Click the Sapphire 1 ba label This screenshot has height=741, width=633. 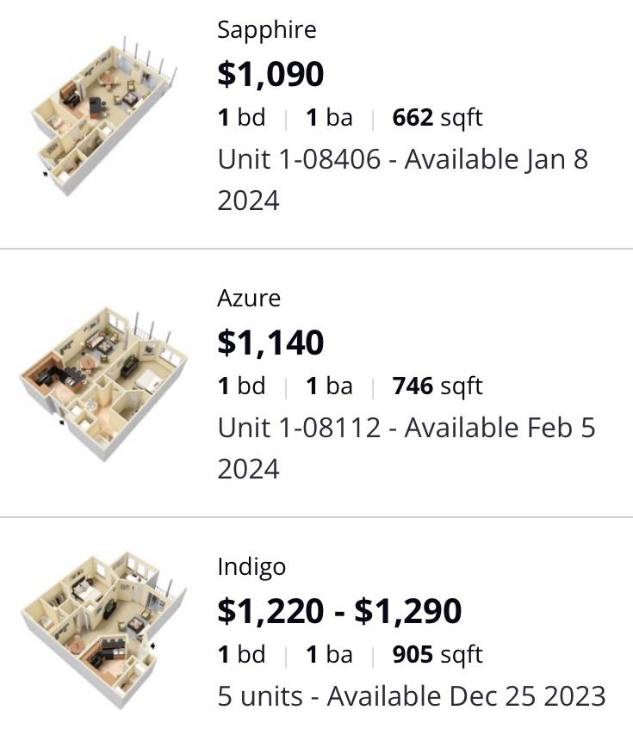click(x=329, y=118)
